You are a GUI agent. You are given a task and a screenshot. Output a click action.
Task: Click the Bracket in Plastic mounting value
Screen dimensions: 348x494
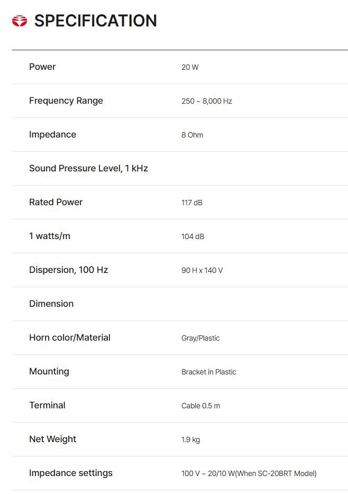[x=208, y=372]
